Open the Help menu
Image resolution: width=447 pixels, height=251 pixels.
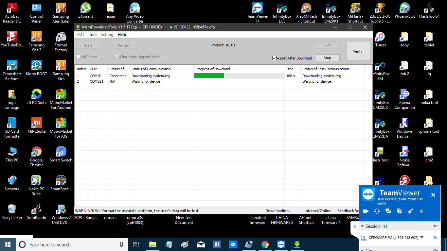pyautogui.click(x=122, y=35)
